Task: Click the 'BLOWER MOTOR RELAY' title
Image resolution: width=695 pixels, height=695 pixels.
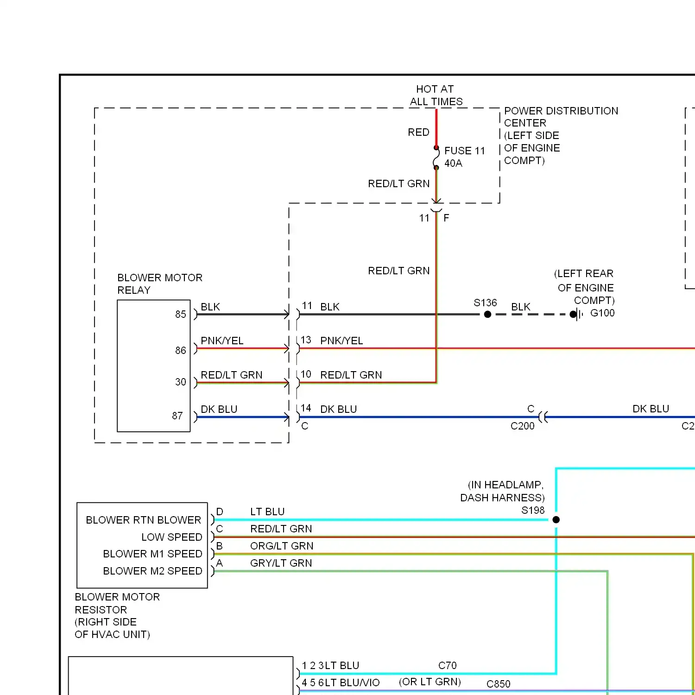Action: pyautogui.click(x=160, y=284)
